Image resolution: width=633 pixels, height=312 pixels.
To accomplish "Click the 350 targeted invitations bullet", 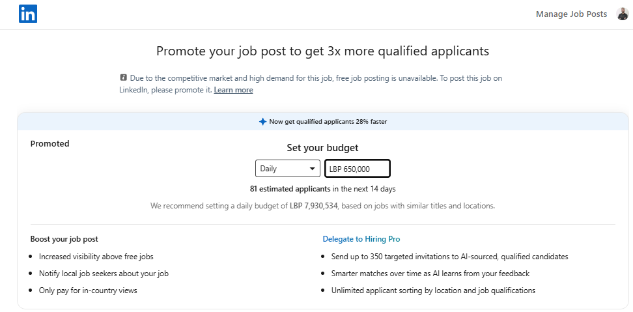I will 449,257.
